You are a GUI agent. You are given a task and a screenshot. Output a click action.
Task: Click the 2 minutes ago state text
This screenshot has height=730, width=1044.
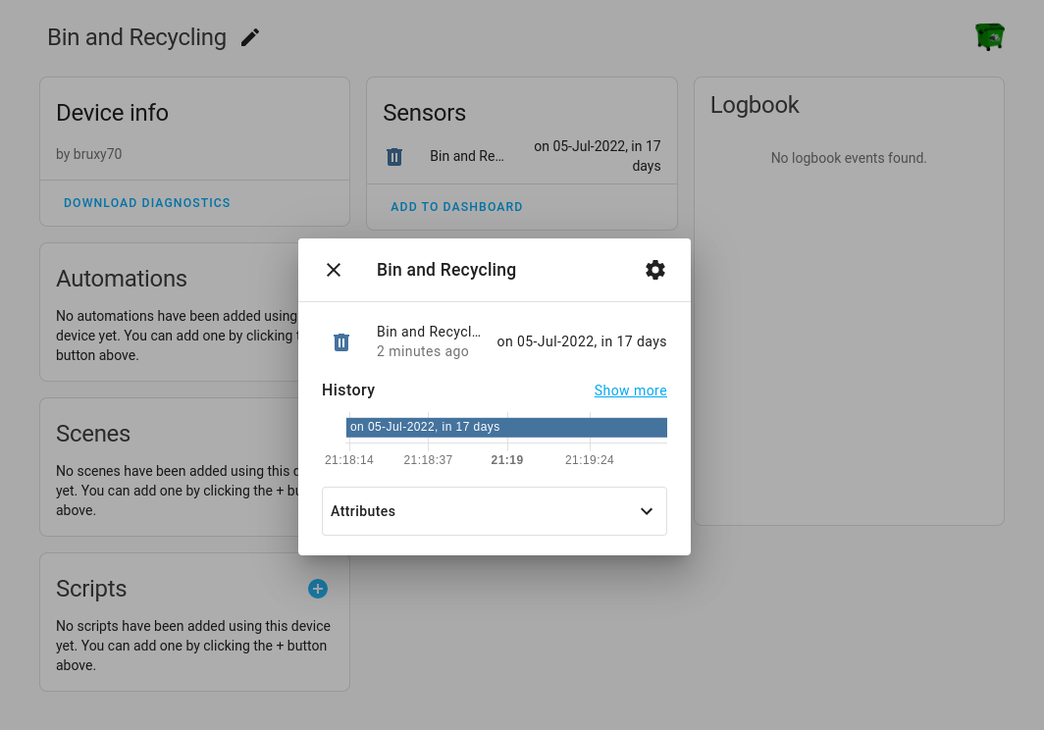pyautogui.click(x=423, y=351)
